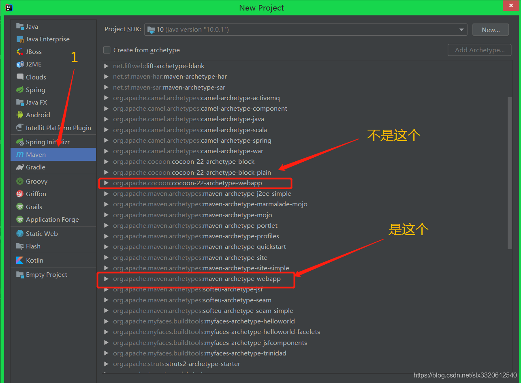Select camel-archetype-war row

pyautogui.click(x=307, y=151)
